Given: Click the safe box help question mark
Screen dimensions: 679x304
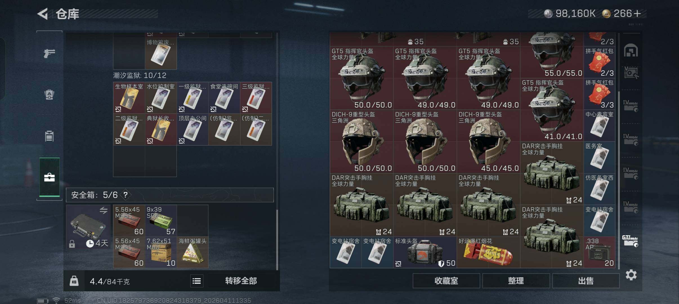Looking at the screenshot, I should [126, 195].
